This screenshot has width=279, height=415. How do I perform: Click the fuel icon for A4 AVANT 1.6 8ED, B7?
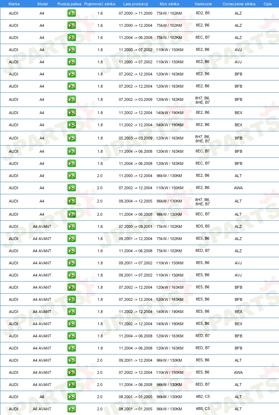71,251
